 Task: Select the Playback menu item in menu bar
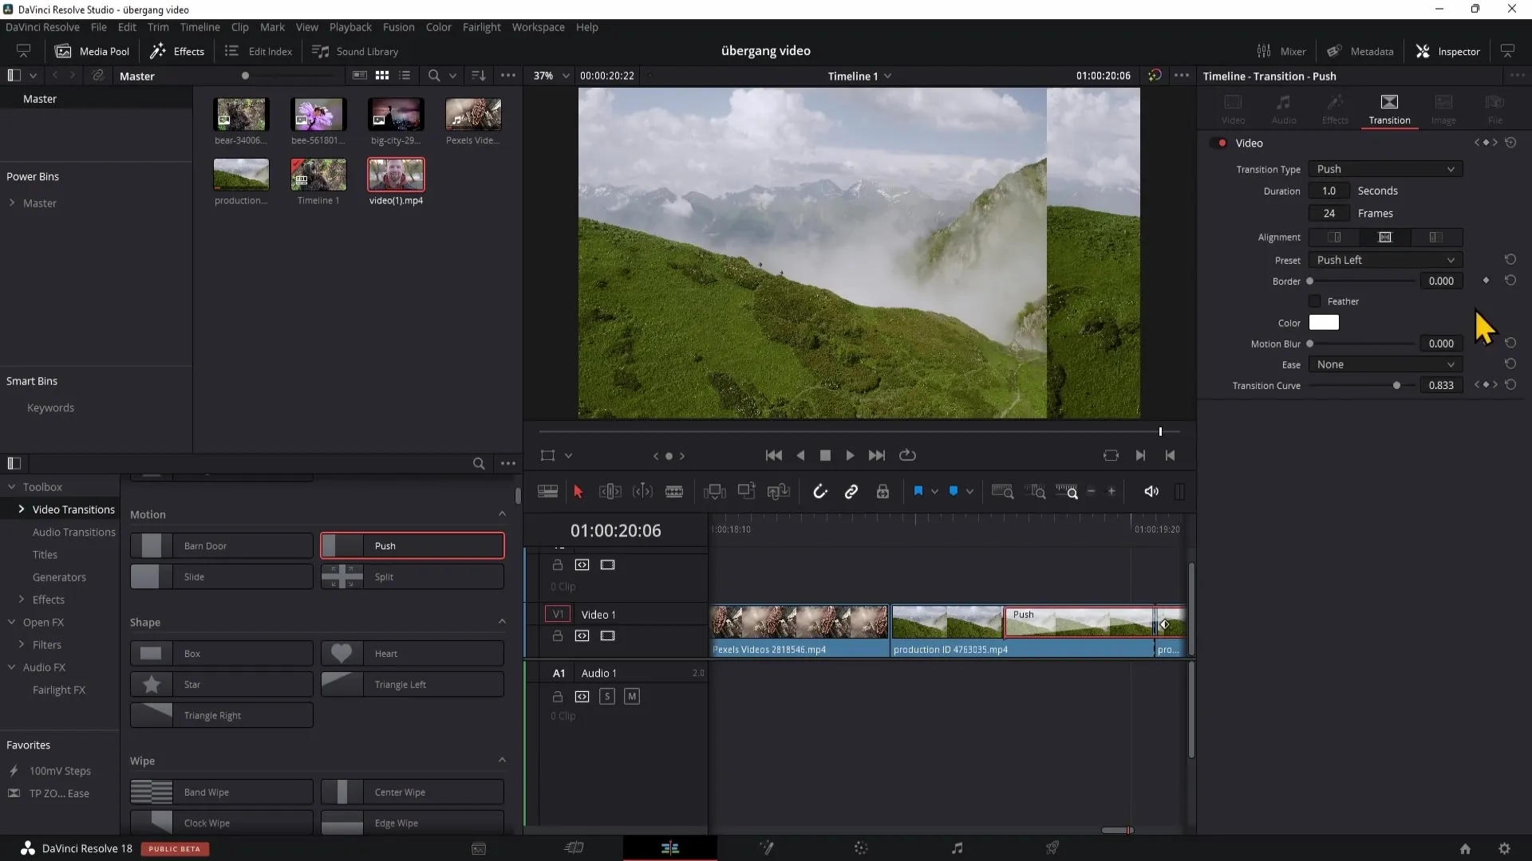coord(351,26)
